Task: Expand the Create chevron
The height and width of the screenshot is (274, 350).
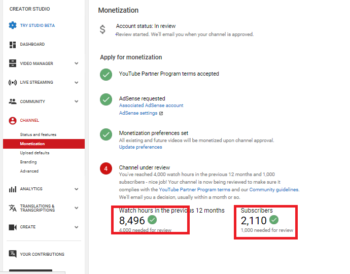Action: pos(76,227)
